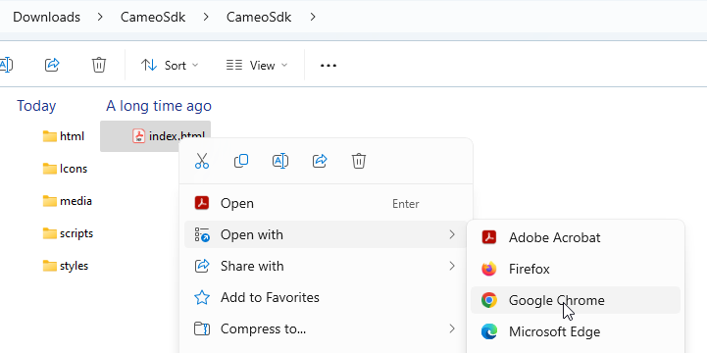Select the styles folder
Screen dimensions: 707x353
66,266
